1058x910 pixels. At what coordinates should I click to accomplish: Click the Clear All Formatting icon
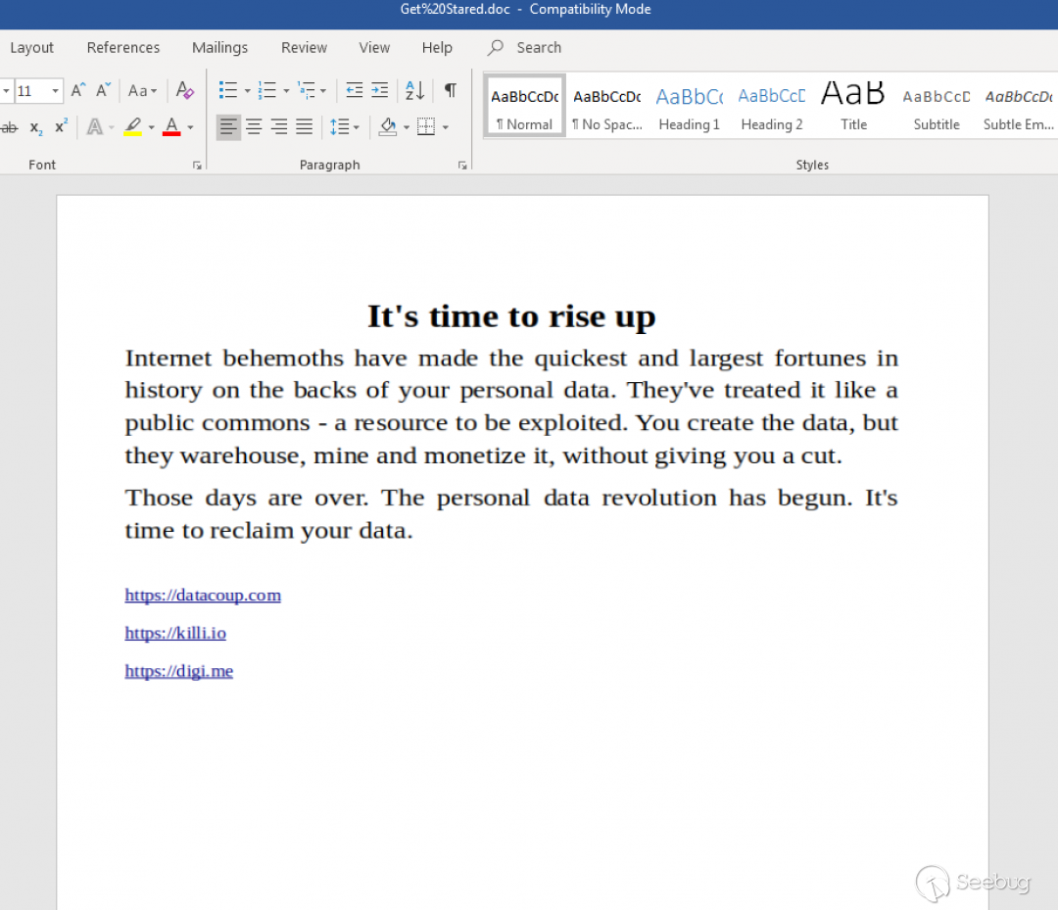(x=184, y=91)
